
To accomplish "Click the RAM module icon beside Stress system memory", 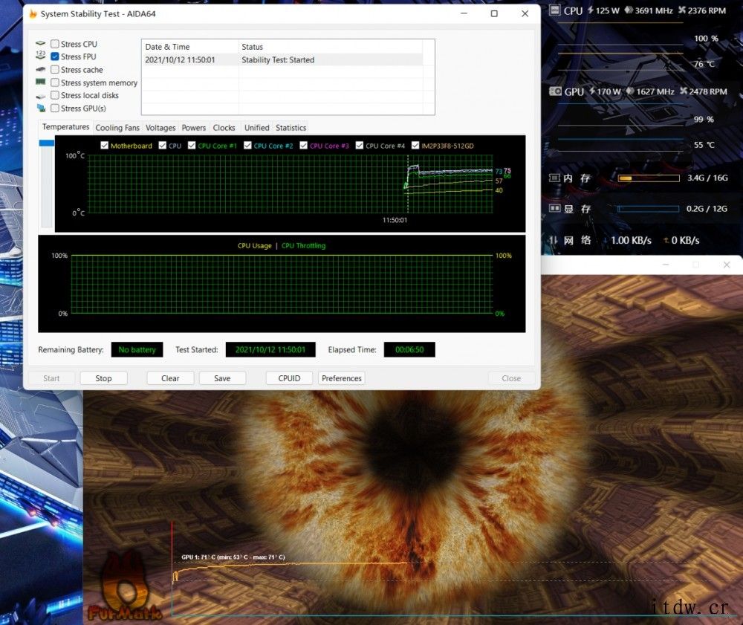I will coord(41,82).
